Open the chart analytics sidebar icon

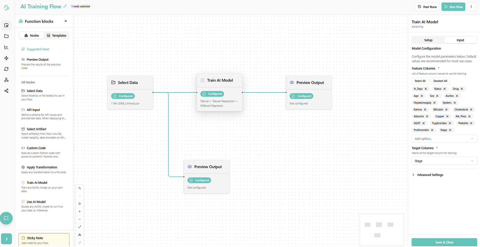click(6, 47)
